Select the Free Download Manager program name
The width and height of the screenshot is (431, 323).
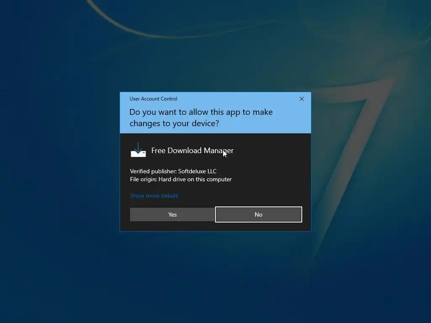tap(192, 151)
